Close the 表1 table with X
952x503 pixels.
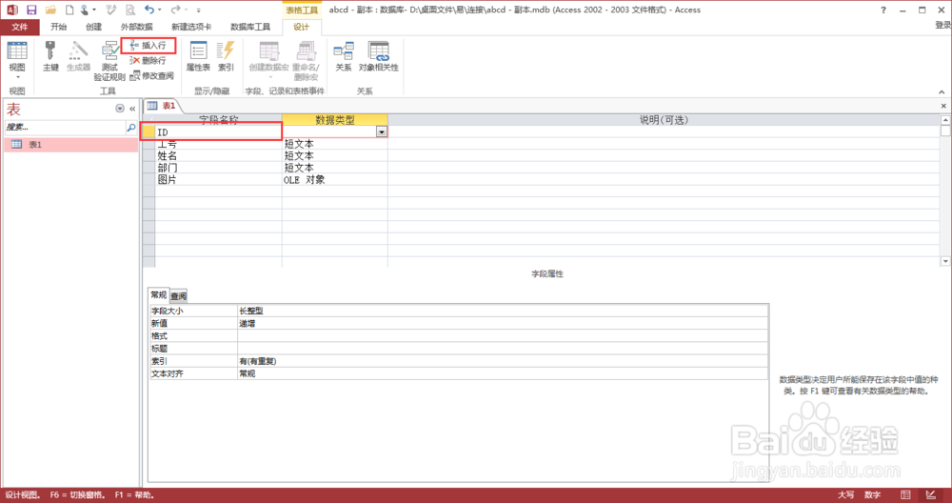[944, 106]
